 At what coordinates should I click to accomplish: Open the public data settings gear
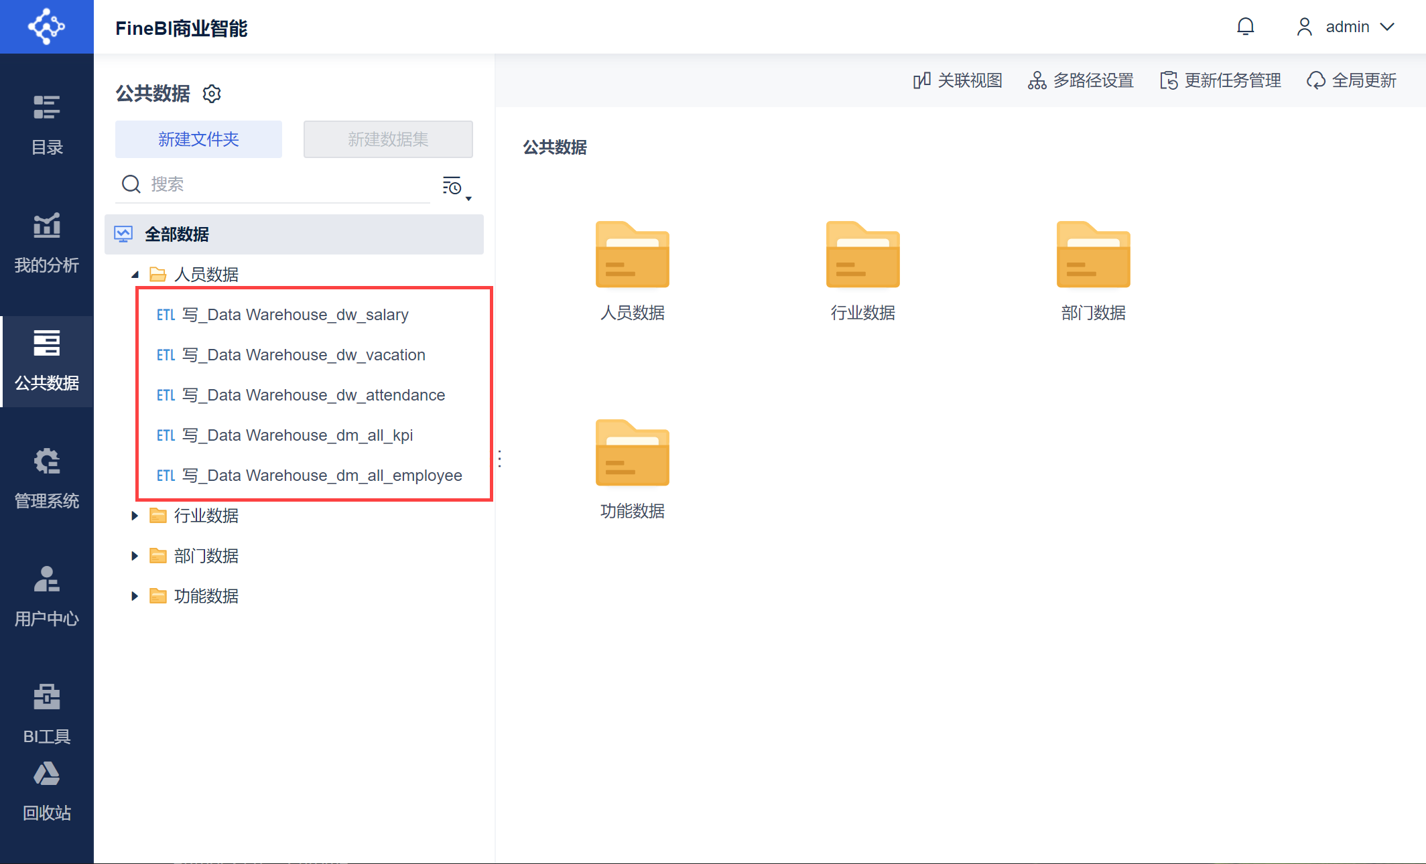[212, 94]
